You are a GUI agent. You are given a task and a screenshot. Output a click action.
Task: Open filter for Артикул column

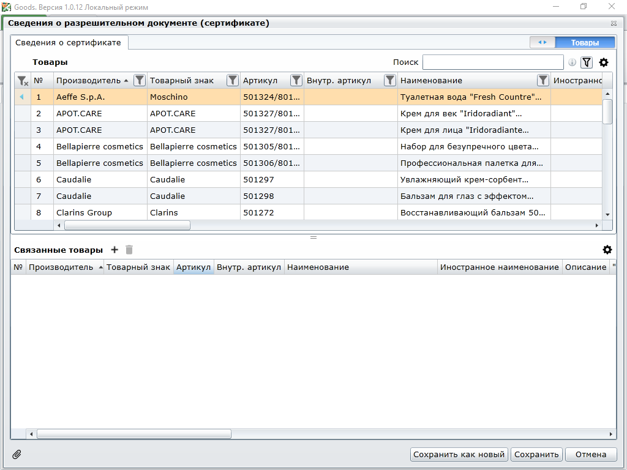coord(296,80)
